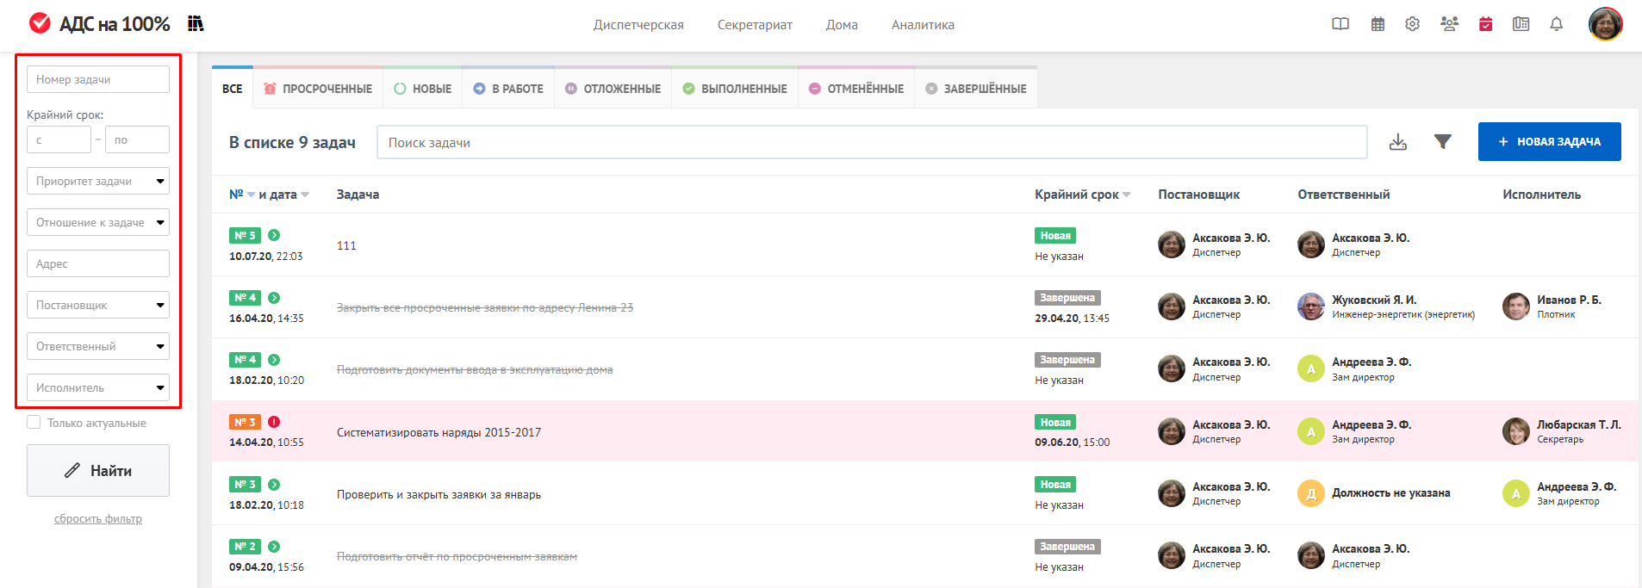Open the book reference icon in header
The width and height of the screenshot is (1642, 588).
(x=1340, y=24)
